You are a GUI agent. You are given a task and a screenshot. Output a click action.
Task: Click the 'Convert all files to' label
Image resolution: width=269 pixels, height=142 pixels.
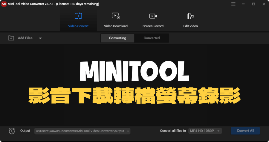pos(173,131)
